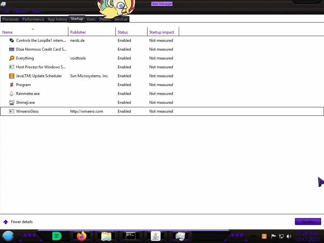Open Command Prompt from the taskbar
Image resolution: width=324 pixels, height=243 pixels.
[131, 236]
